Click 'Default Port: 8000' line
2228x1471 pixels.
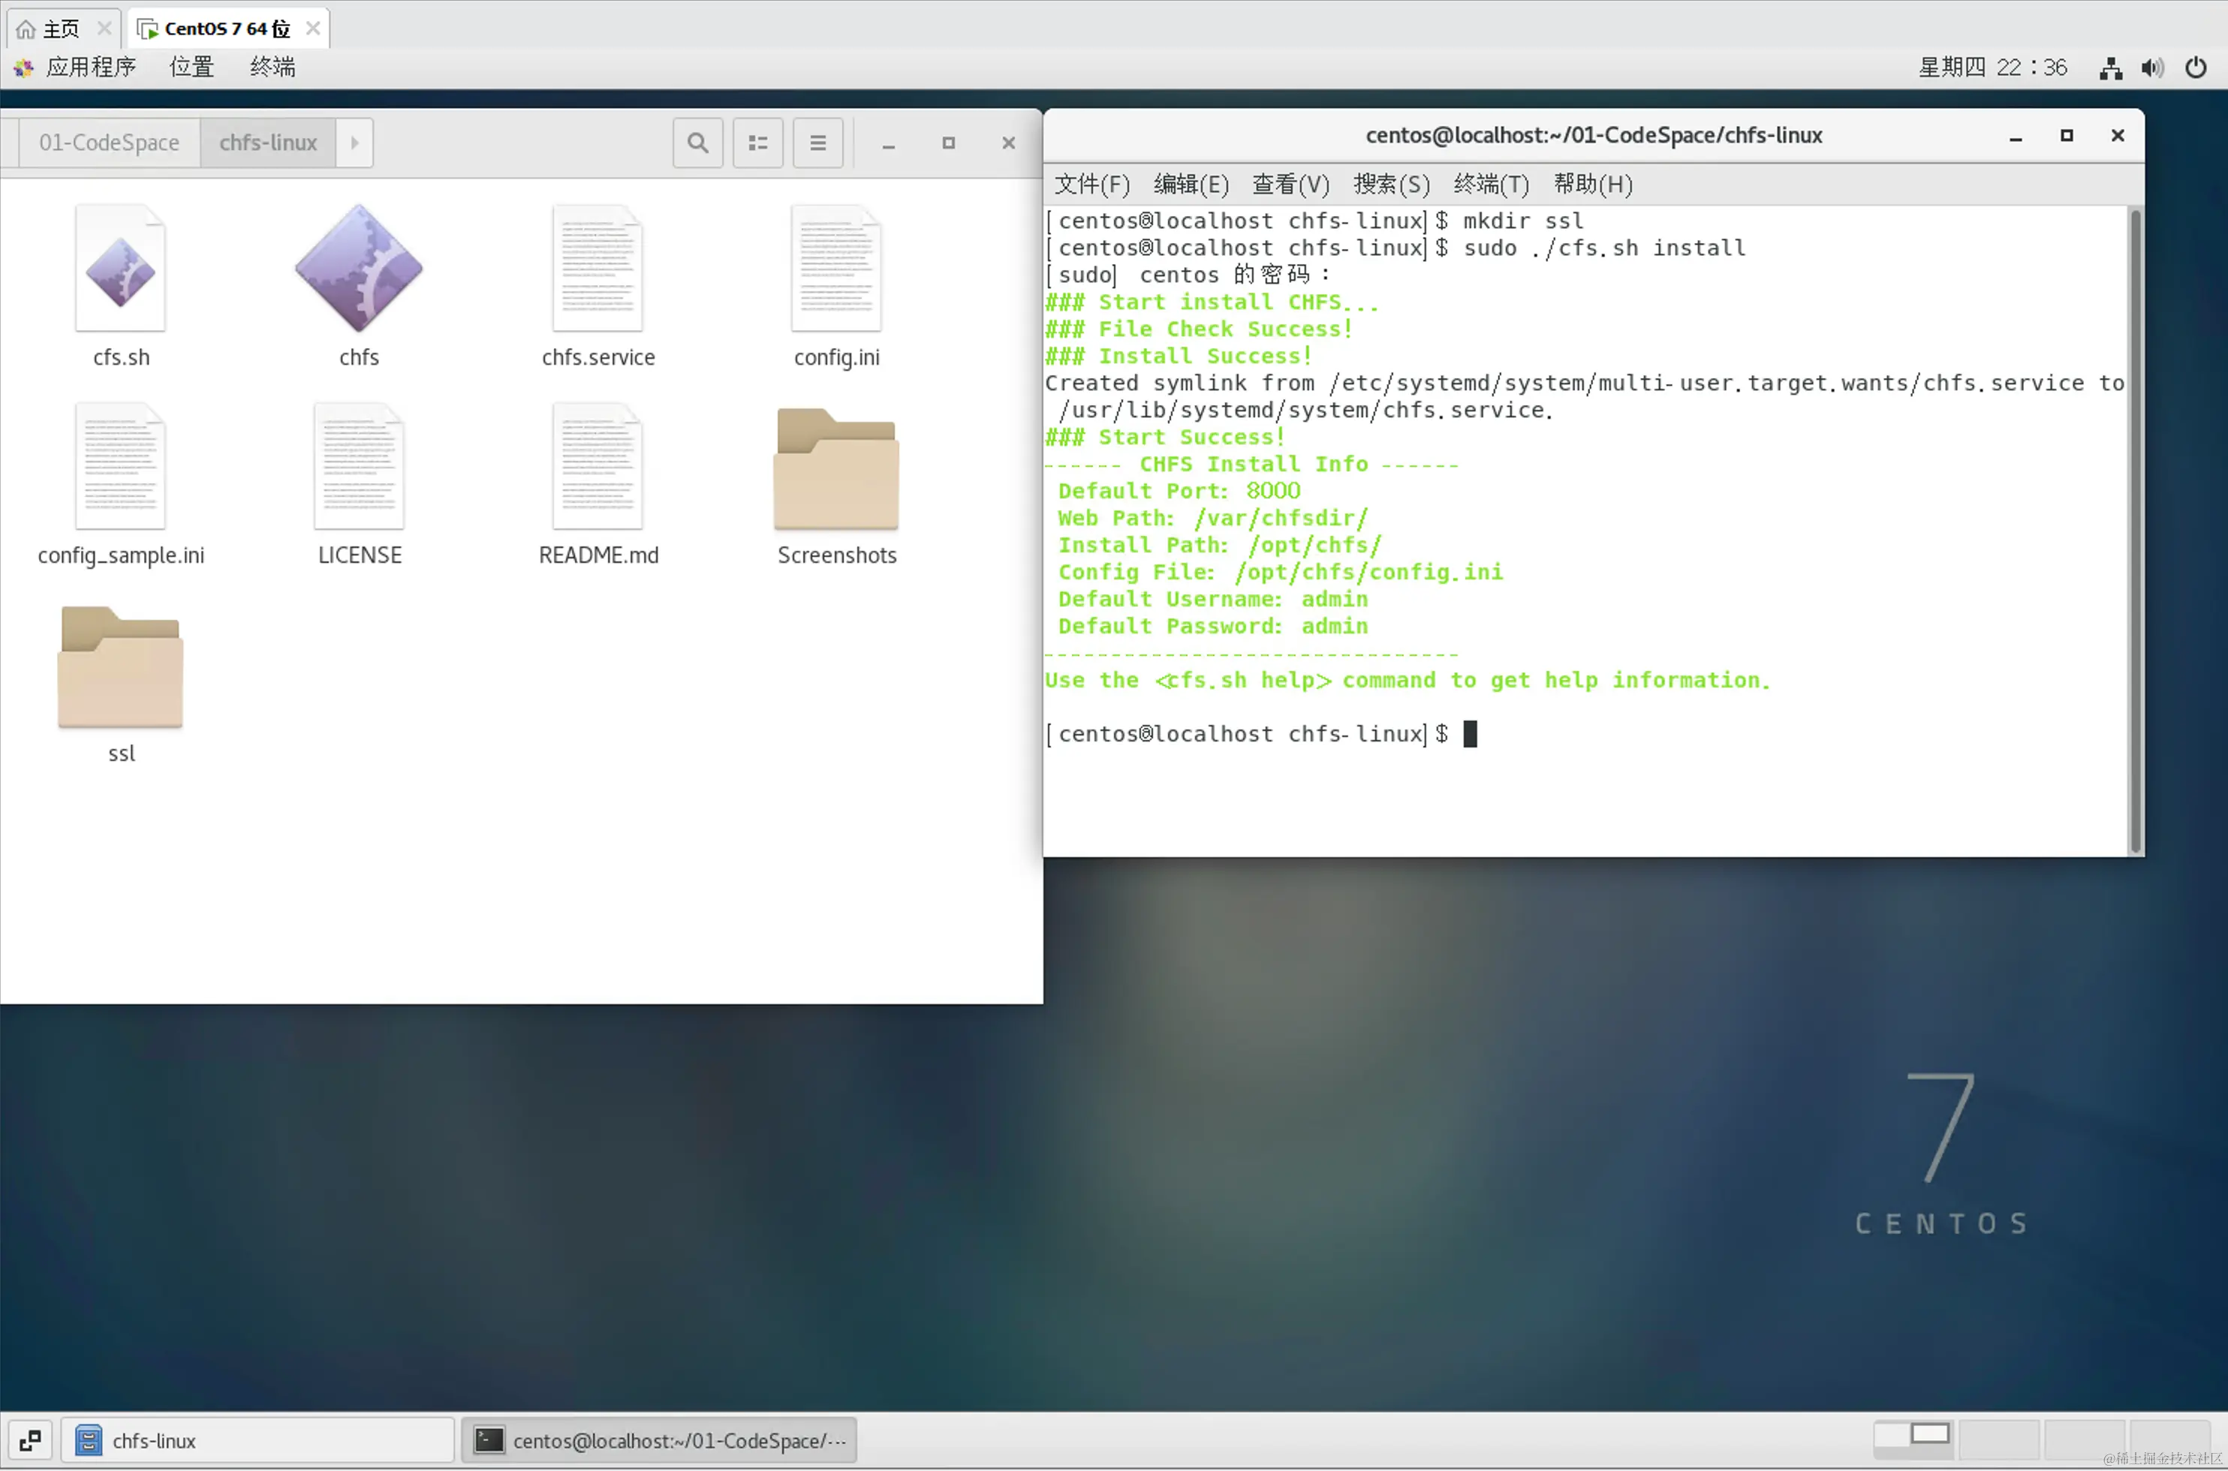point(1179,491)
